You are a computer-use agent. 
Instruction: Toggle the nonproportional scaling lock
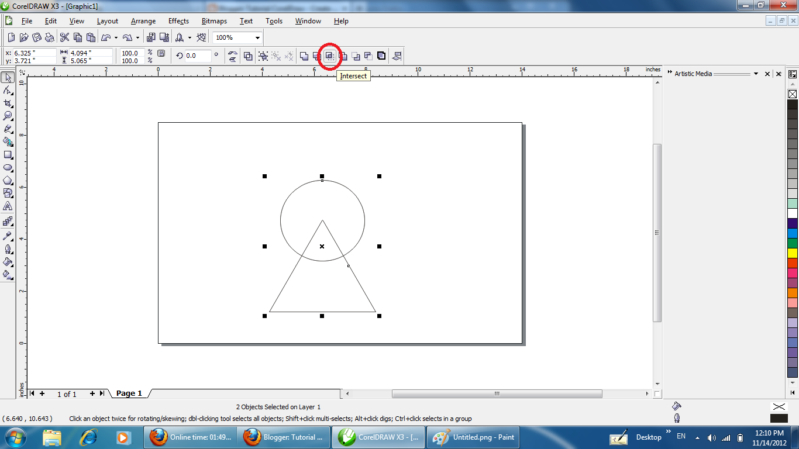[x=161, y=54]
